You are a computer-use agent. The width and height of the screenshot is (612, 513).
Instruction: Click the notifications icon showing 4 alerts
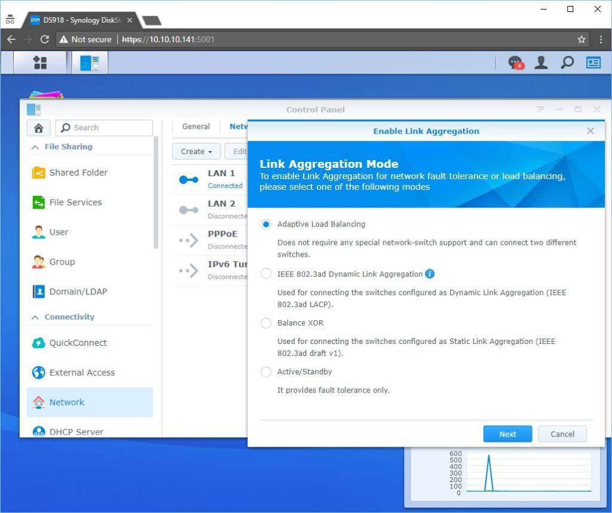514,62
